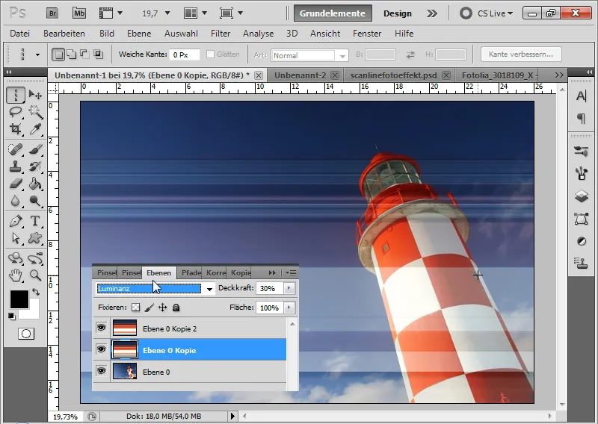Switch to the Design workspace

[x=398, y=13]
